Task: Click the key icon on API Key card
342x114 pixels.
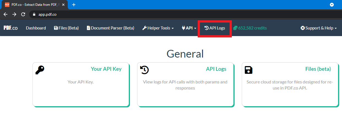Action: pos(40,70)
